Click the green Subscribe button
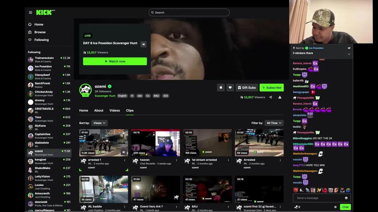 [x=271, y=87]
